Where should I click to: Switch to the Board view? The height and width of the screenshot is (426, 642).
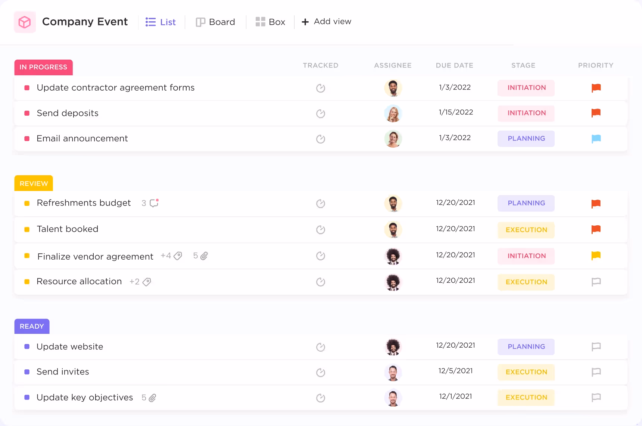click(215, 22)
